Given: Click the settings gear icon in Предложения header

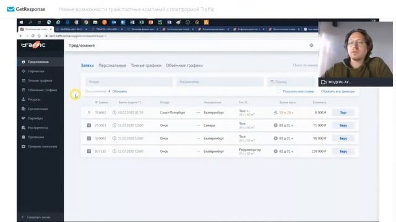Looking at the screenshot, I should 311,45.
